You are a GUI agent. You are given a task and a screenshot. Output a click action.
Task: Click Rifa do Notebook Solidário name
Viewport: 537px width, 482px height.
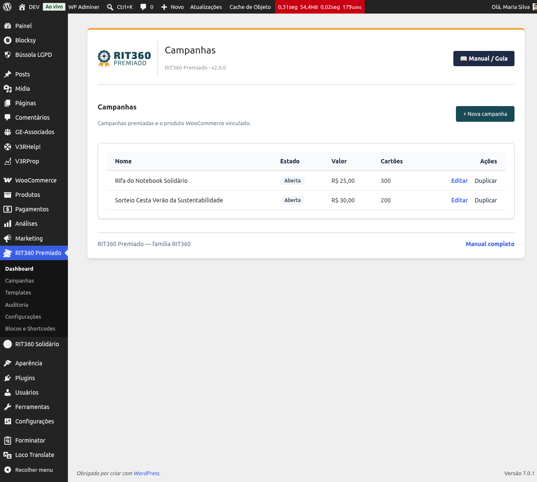pyautogui.click(x=151, y=181)
